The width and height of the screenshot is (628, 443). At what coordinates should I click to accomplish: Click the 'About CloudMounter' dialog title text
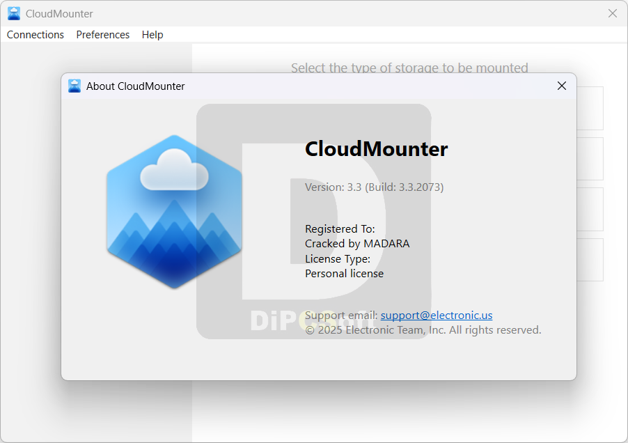[x=135, y=86]
